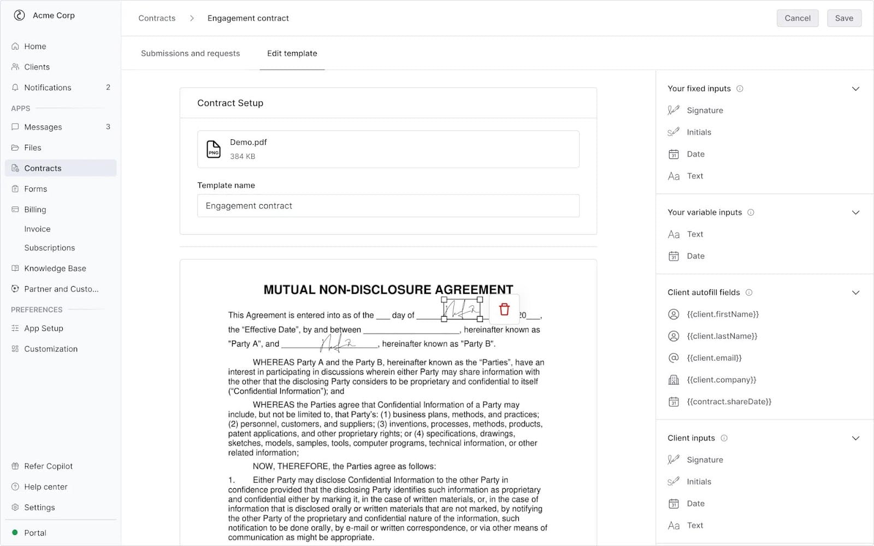
Task: Delete the placed signature field
Action: point(504,309)
